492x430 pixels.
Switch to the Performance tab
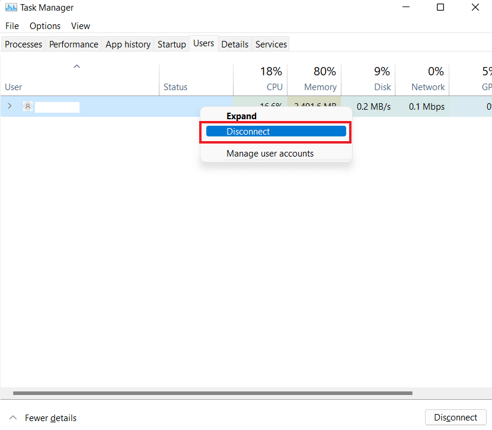pyautogui.click(x=74, y=44)
